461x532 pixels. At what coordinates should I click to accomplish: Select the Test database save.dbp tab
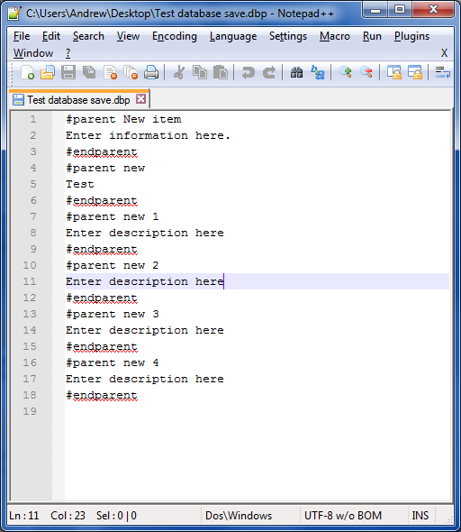tap(78, 100)
